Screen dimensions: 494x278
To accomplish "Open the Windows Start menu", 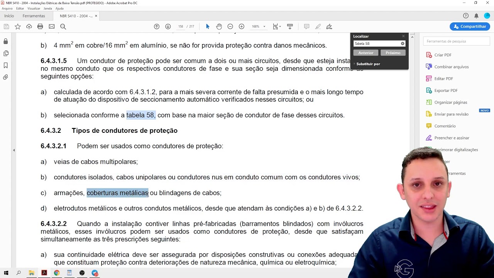I will pos(6,273).
